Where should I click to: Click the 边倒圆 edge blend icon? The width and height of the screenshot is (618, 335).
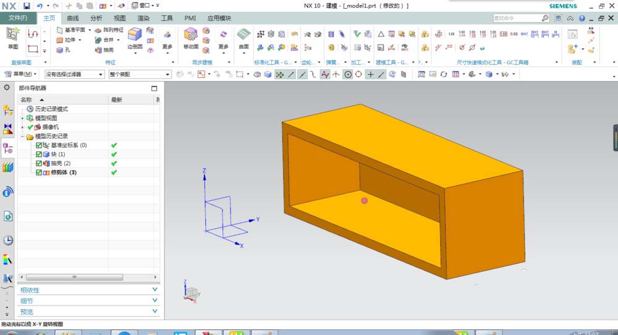[135, 35]
